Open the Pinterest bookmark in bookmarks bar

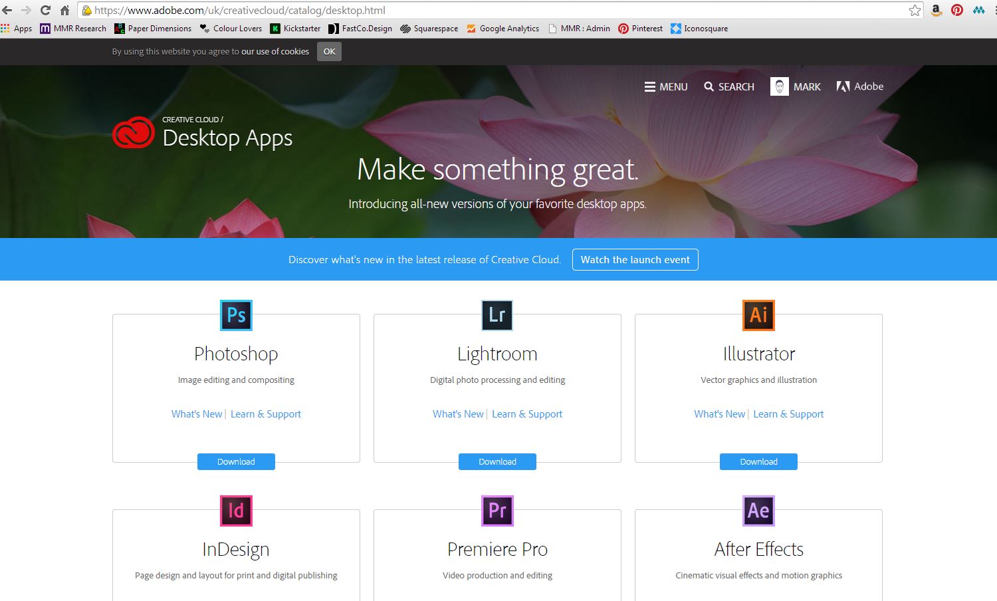(x=641, y=29)
